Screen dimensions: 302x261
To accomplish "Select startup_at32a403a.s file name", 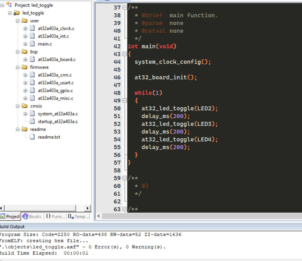I will tap(58, 122).
